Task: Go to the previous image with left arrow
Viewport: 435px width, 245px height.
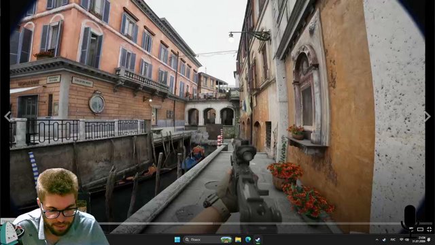Action: [x=7, y=116]
